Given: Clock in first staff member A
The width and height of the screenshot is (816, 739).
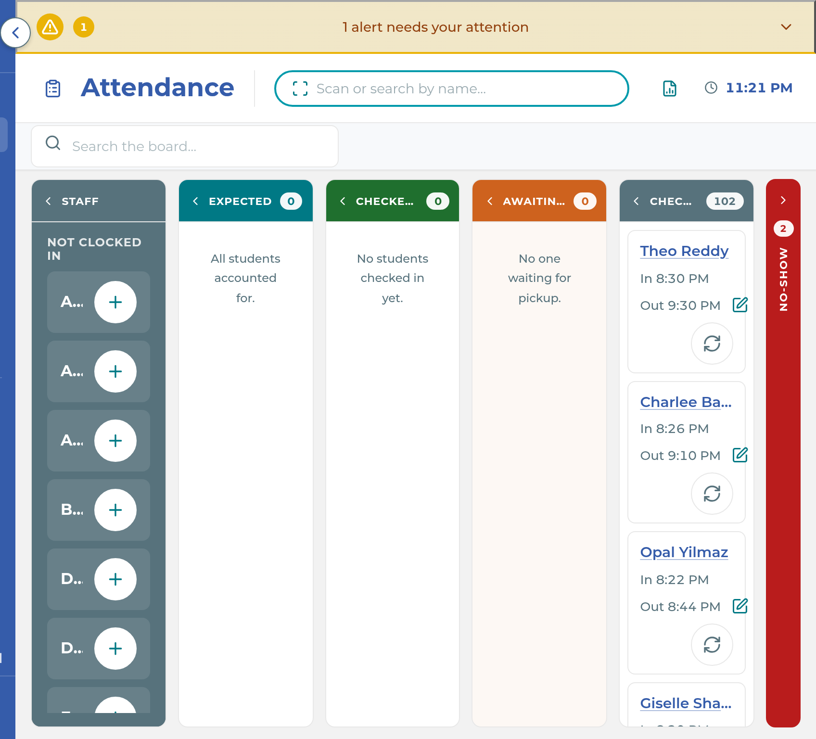Looking at the screenshot, I should point(115,302).
